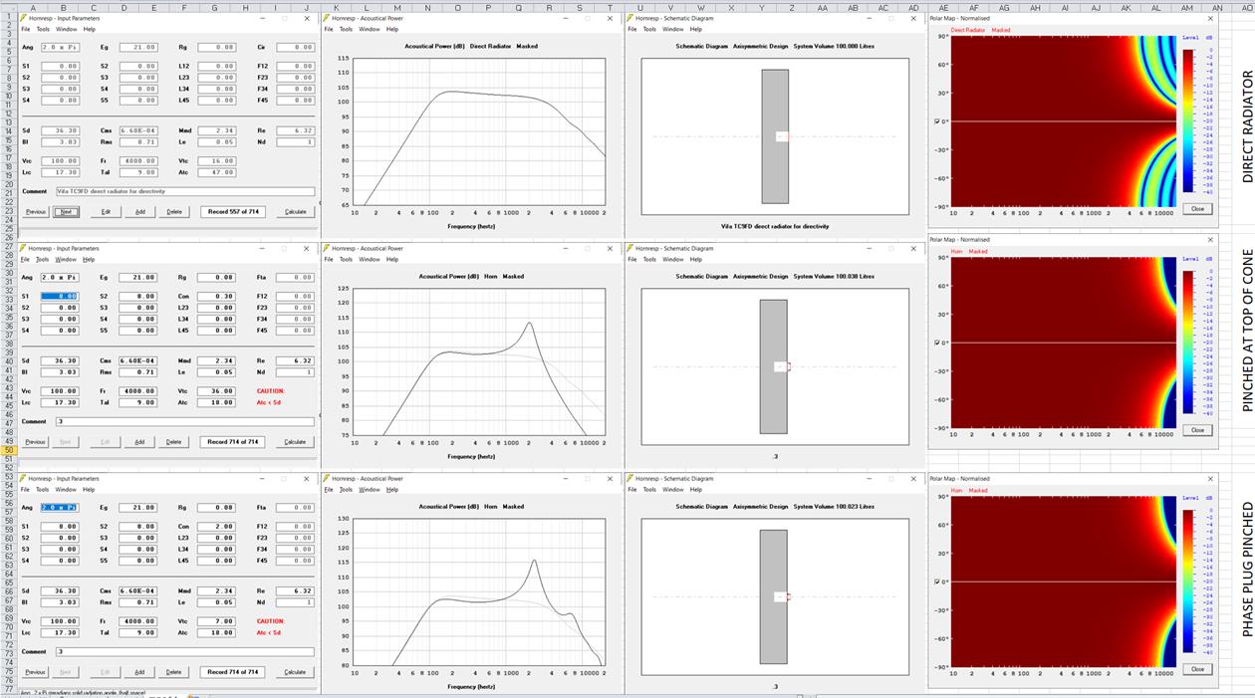Click Con field showing 0.30
The image size is (1255, 698).
[217, 297]
